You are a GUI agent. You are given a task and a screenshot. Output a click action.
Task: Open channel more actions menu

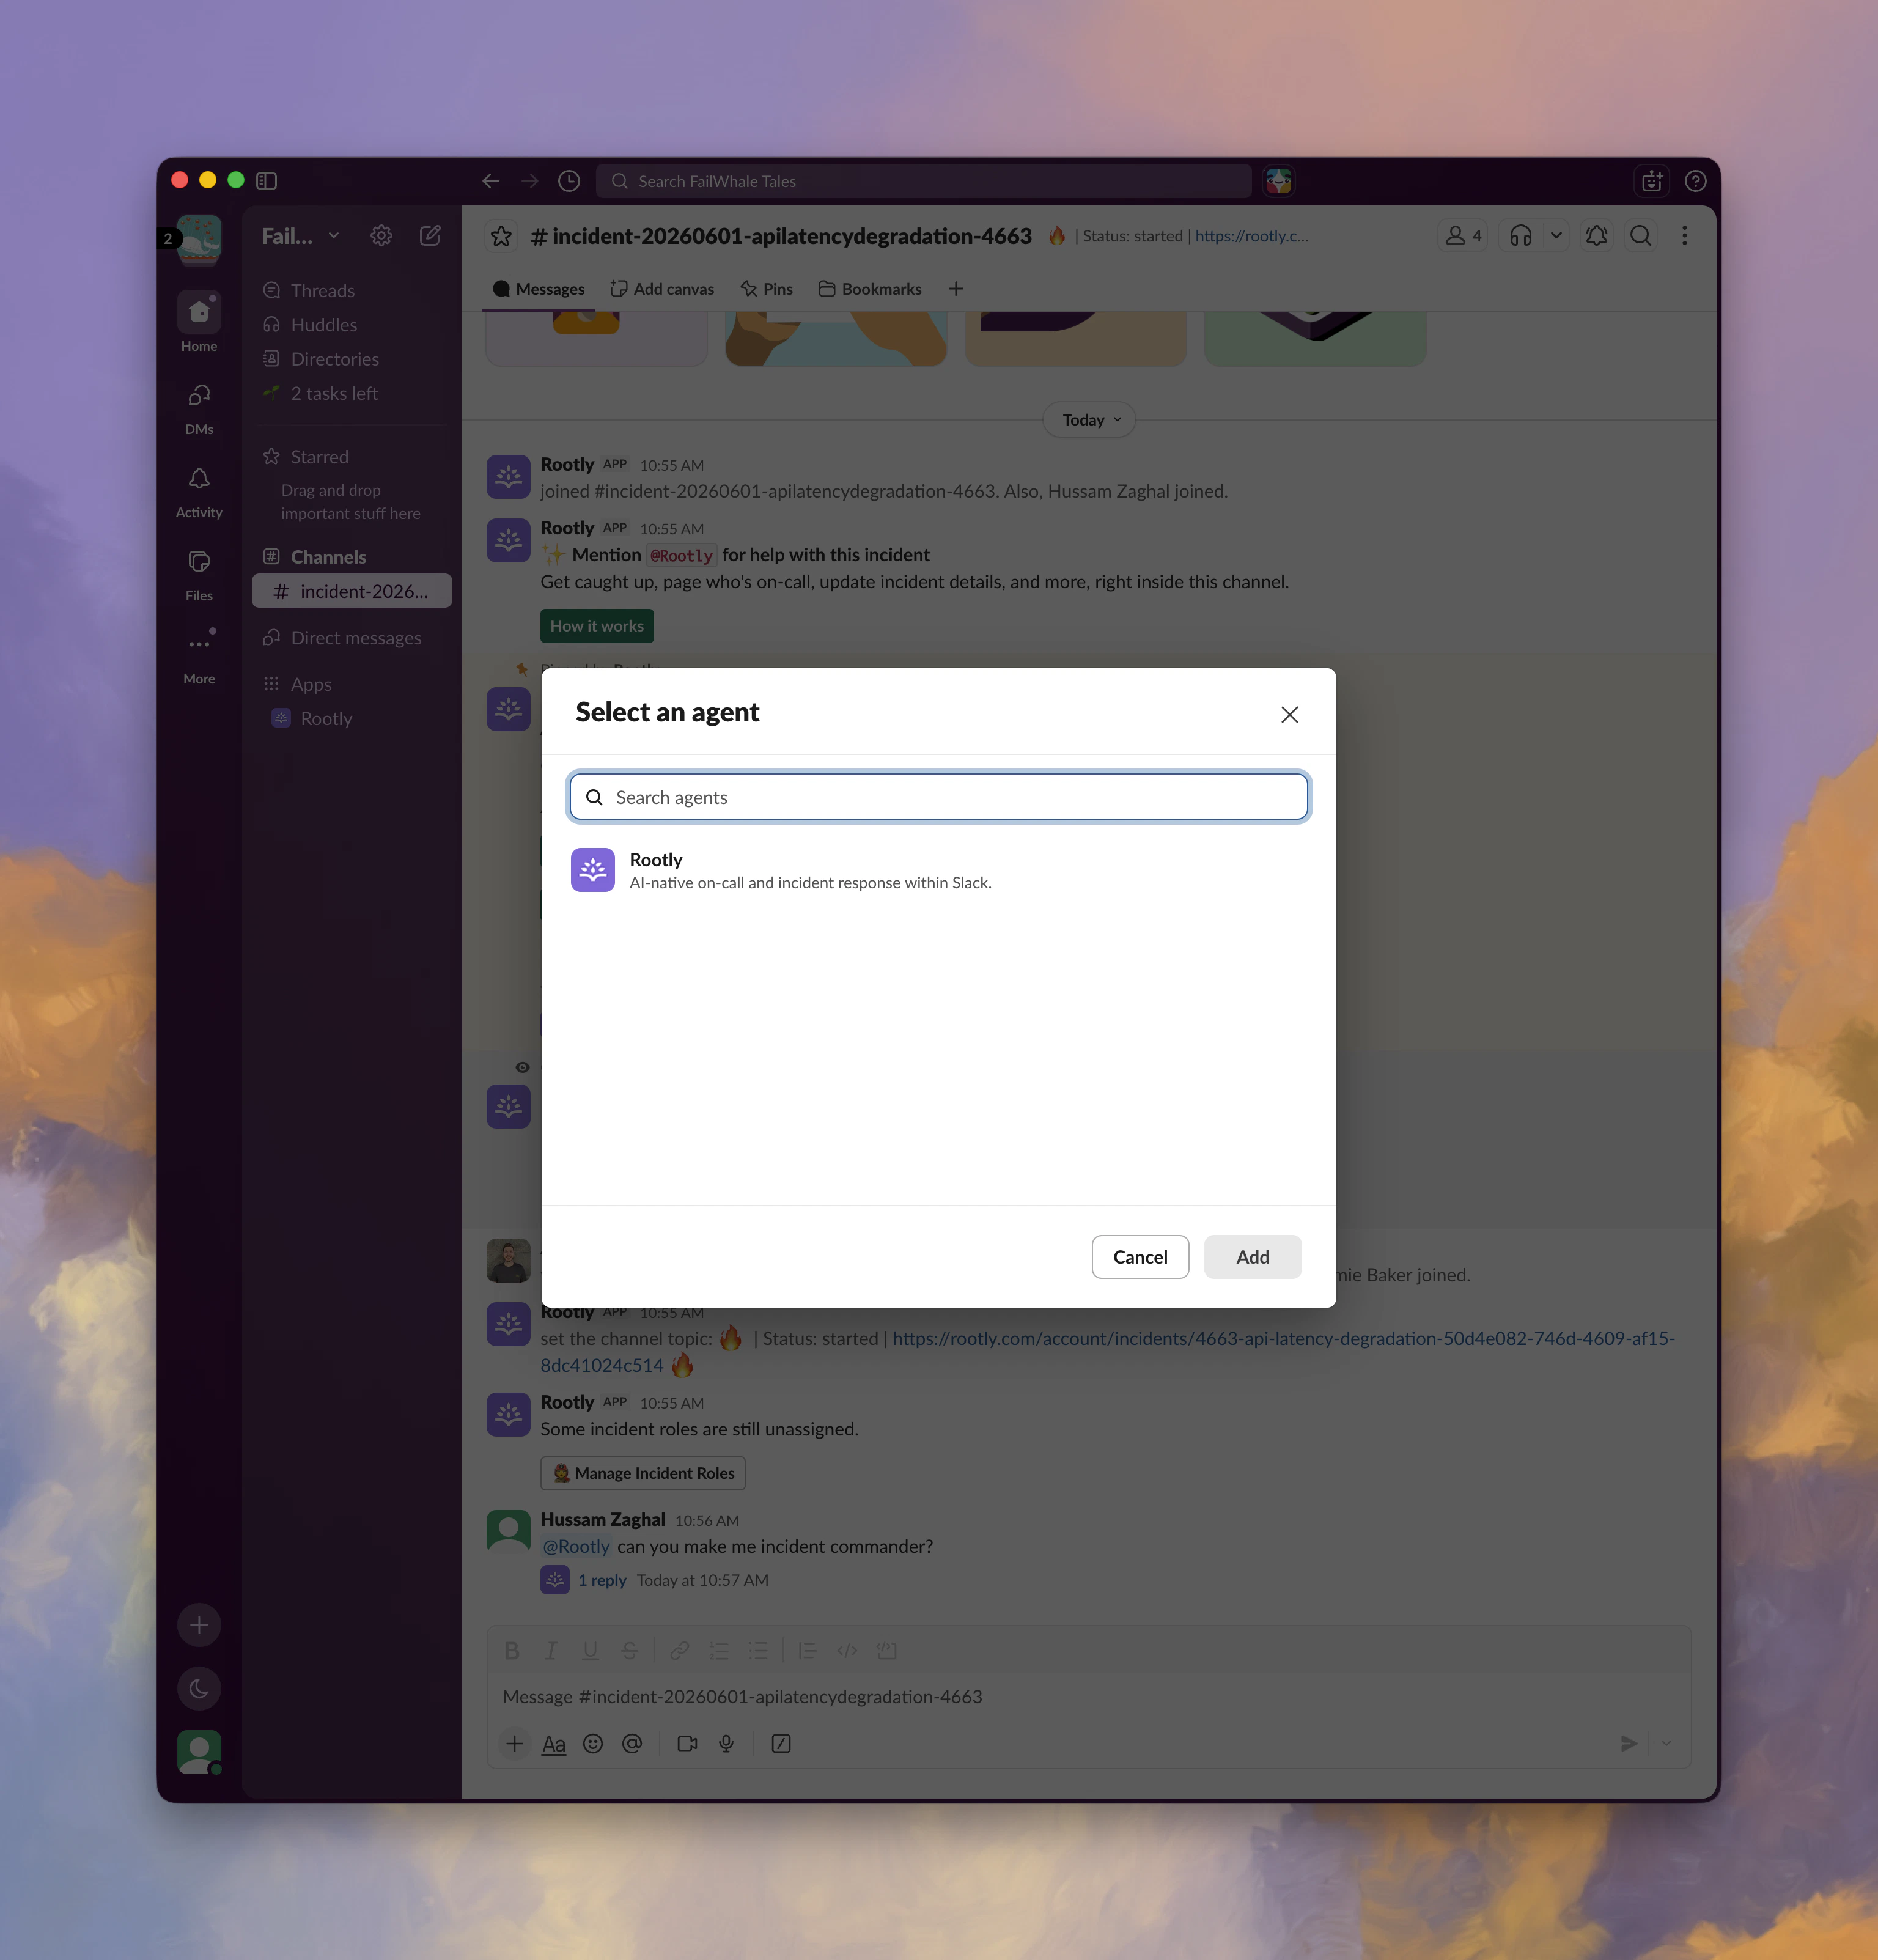click(x=1684, y=236)
